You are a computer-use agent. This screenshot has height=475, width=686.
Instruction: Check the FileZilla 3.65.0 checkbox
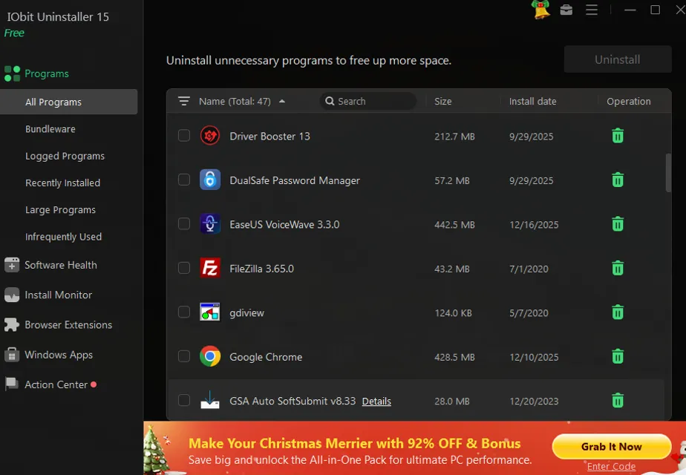point(184,268)
